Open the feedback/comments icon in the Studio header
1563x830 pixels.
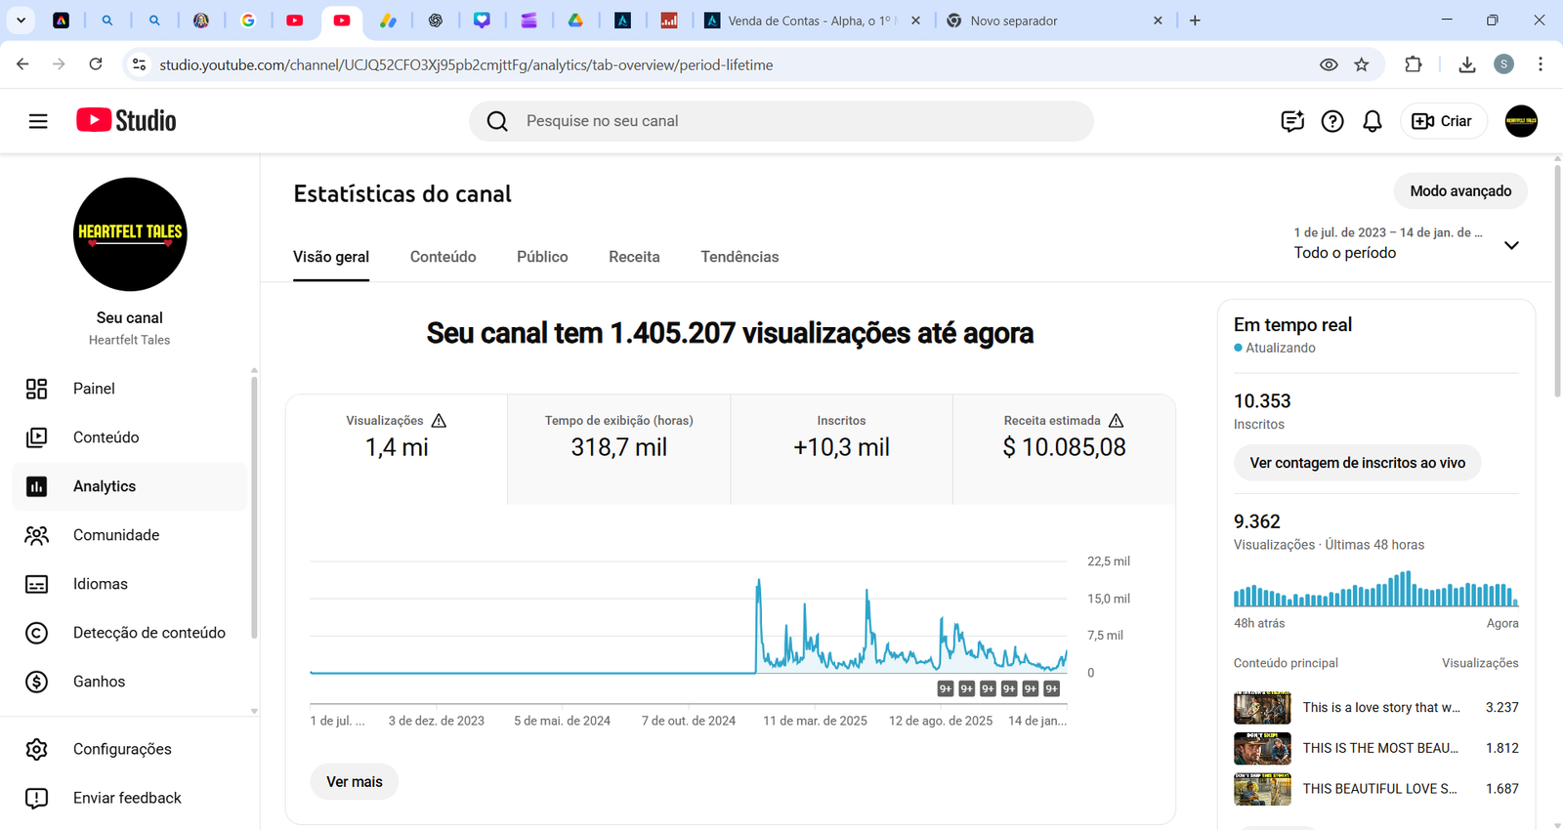[1292, 121]
